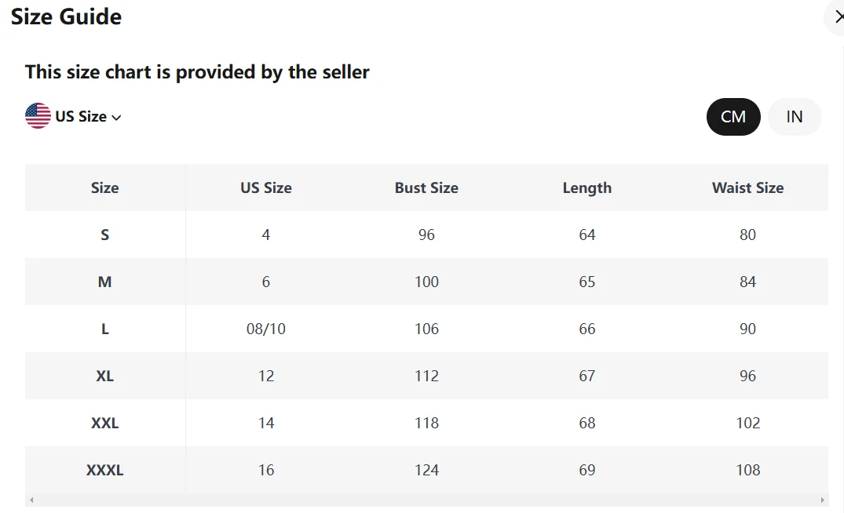Select the CM unit toggle
The width and height of the screenshot is (844, 513).
click(733, 117)
